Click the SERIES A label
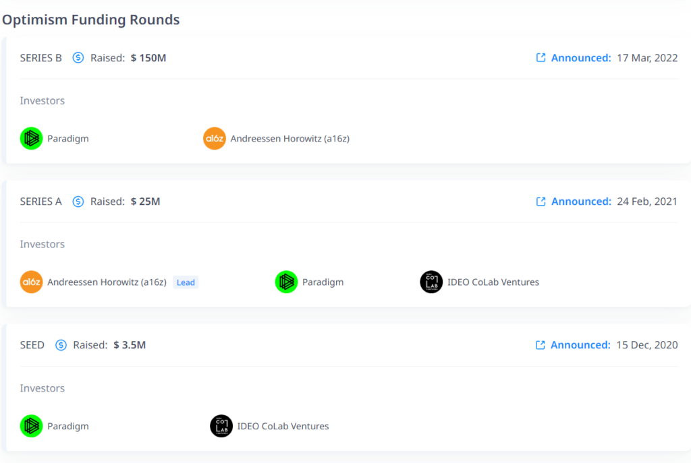 (40, 201)
